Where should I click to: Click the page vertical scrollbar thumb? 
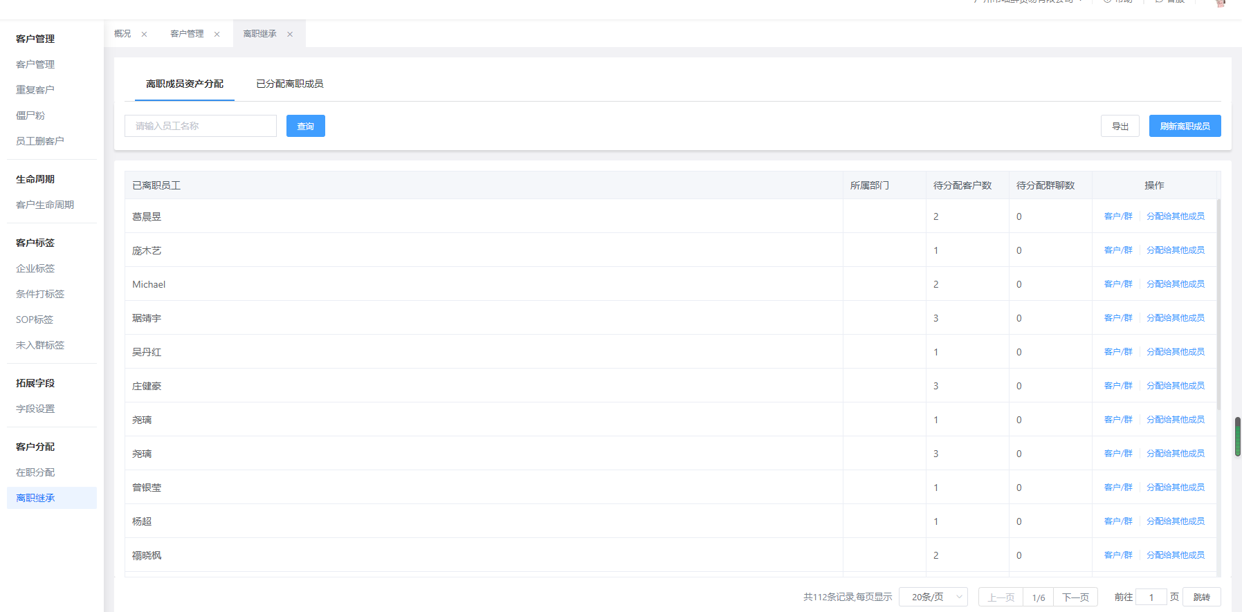(1238, 436)
